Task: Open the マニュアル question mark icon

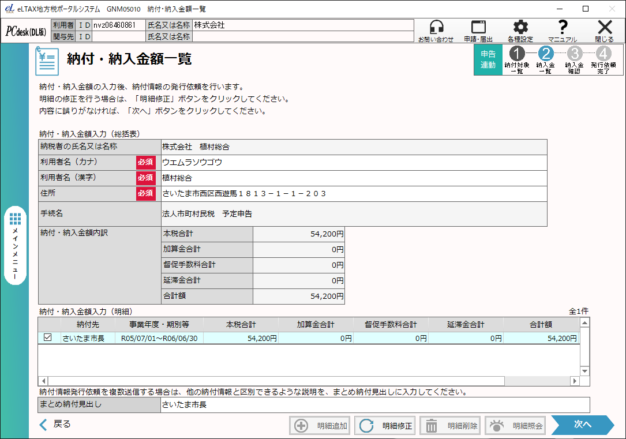Action: tap(562, 31)
